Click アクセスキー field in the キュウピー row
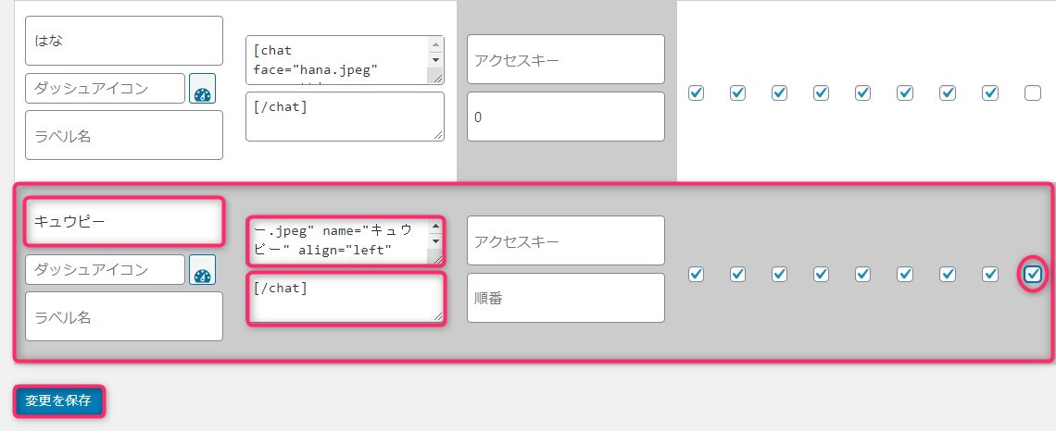1056x431 pixels. point(566,240)
